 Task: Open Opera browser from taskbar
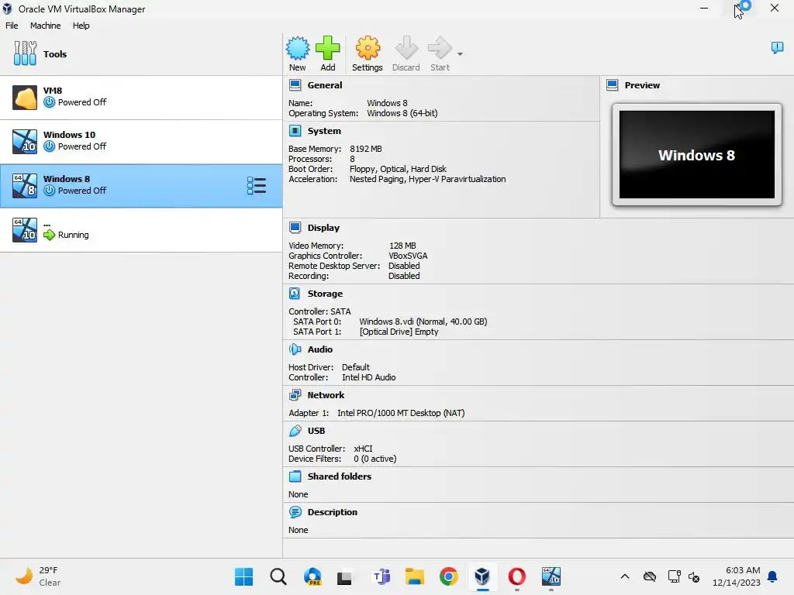[x=517, y=576]
